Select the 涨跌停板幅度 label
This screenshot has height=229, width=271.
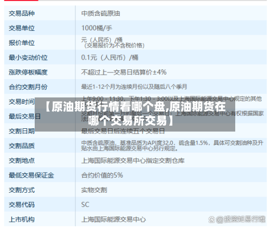click(28, 73)
